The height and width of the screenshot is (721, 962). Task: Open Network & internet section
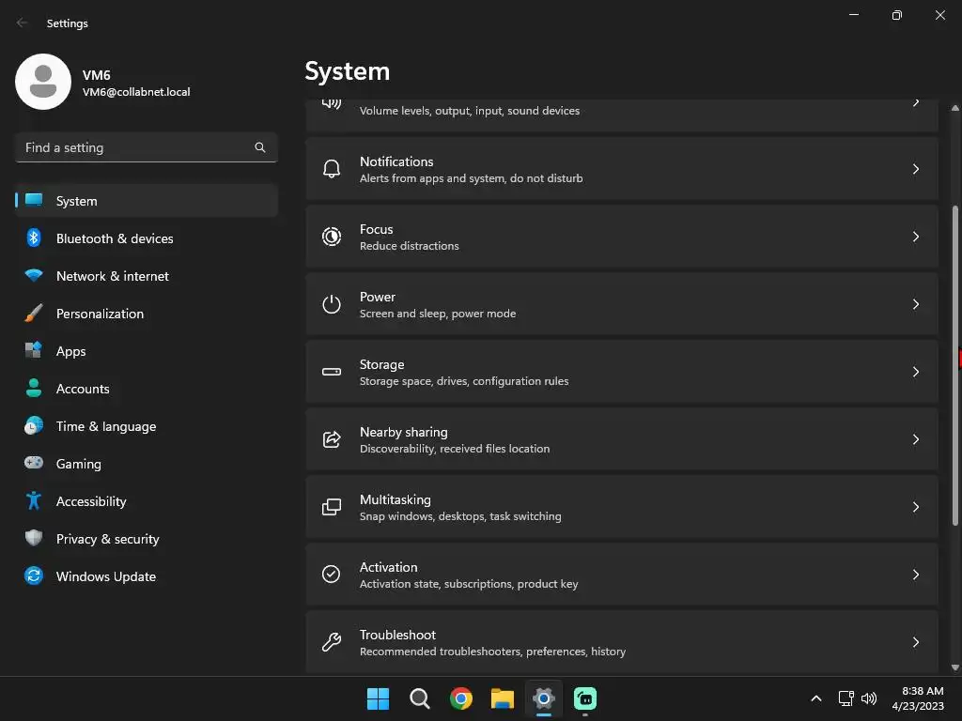pyautogui.click(x=147, y=275)
